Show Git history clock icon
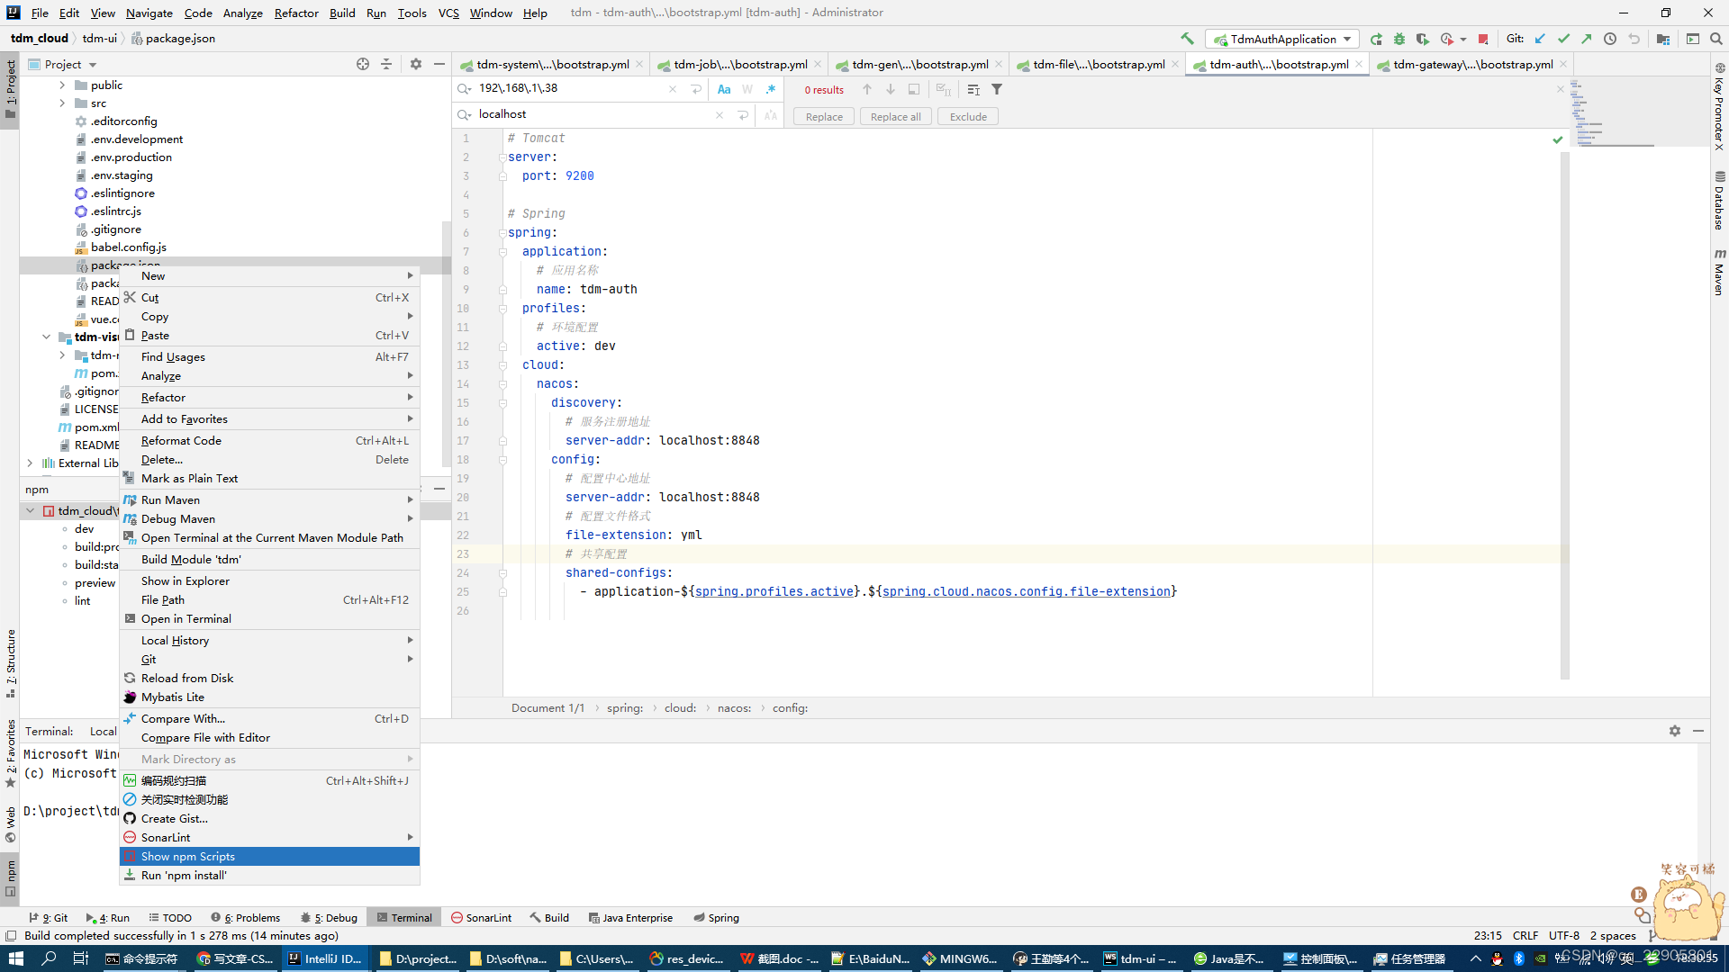1729x972 pixels. point(1610,39)
